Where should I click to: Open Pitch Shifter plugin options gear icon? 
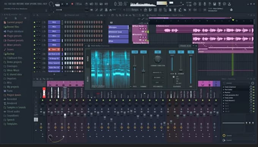tap(89, 46)
